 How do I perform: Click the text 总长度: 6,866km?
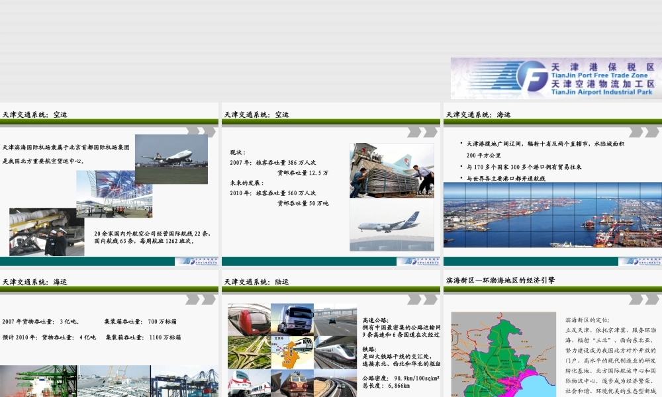pyautogui.click(x=387, y=385)
